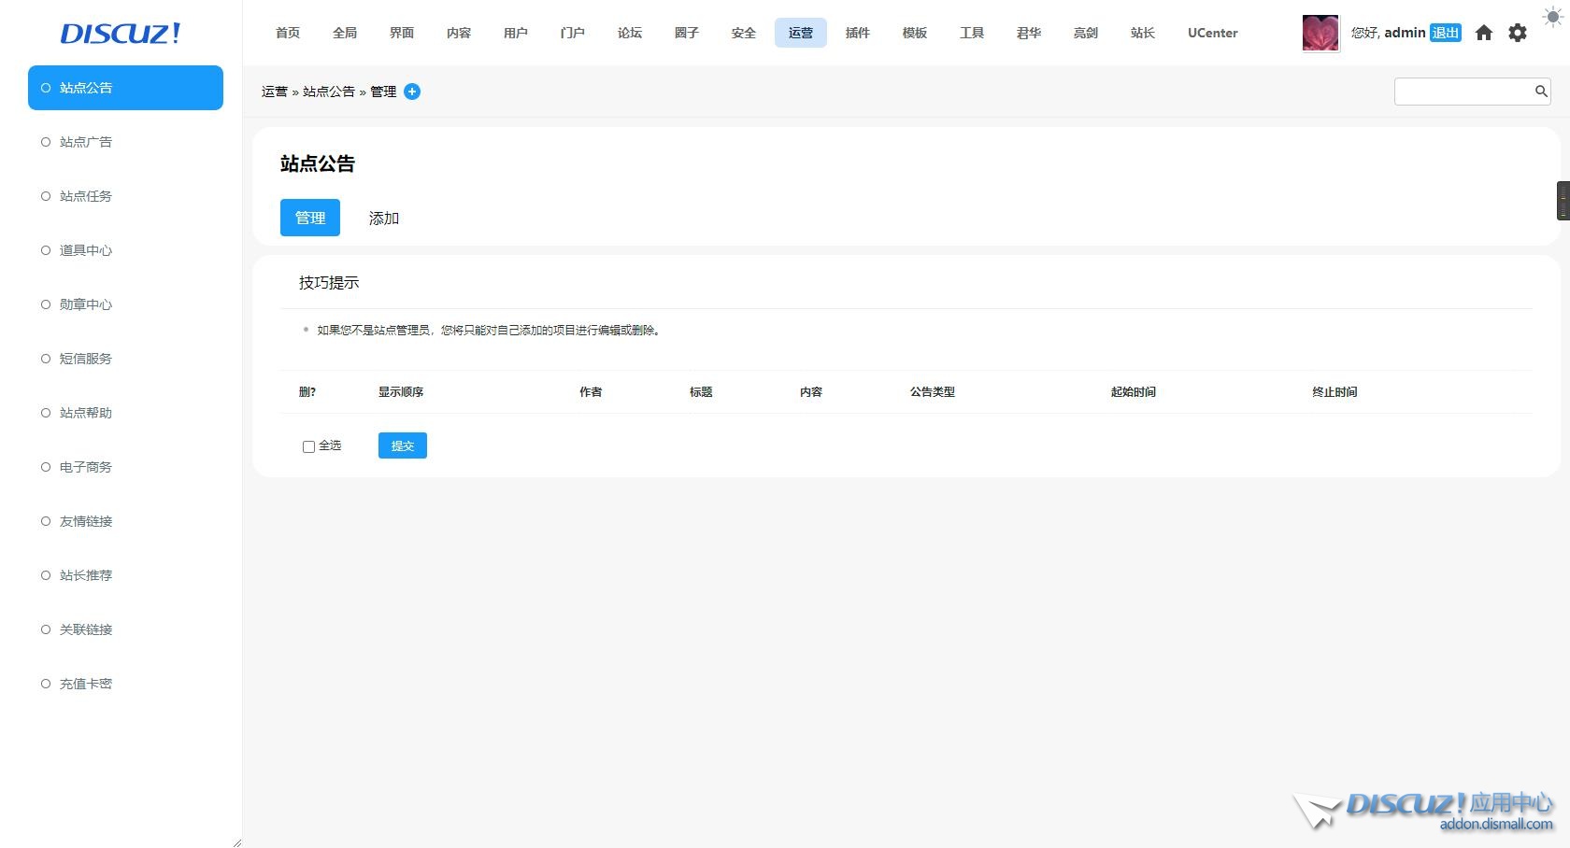Switch to the 添加 tab

pyautogui.click(x=384, y=219)
